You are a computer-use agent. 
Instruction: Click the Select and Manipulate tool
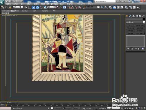click(x=61, y=7)
